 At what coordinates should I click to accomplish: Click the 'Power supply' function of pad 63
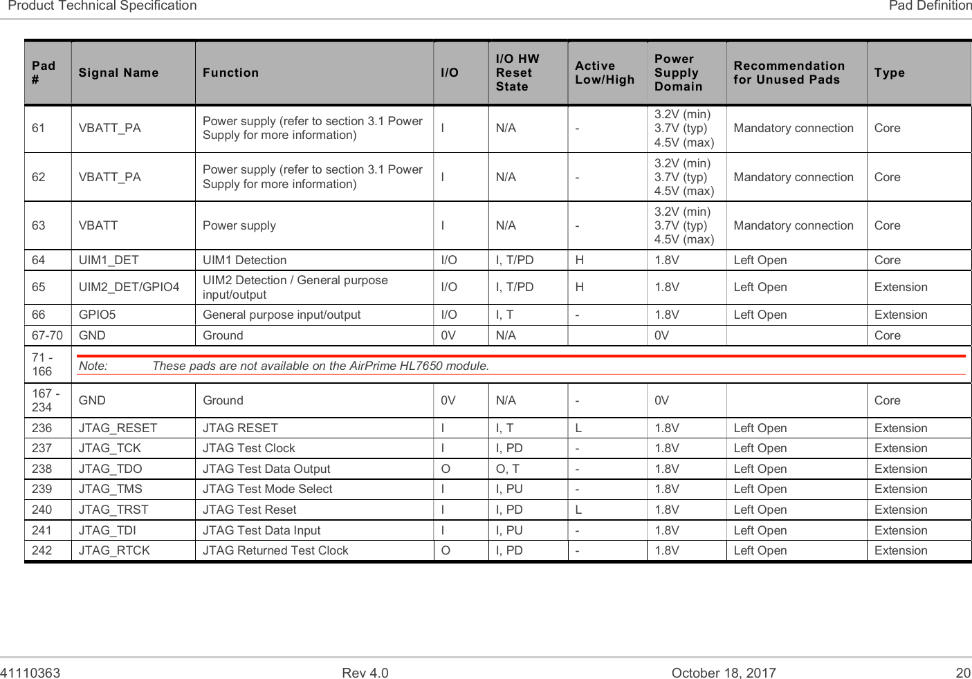click(239, 225)
